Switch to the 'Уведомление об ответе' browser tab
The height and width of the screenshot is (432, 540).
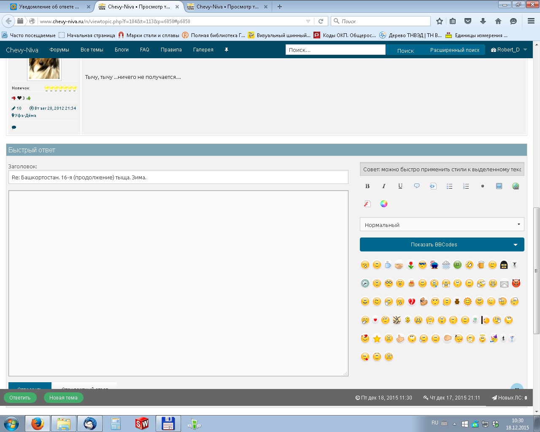tap(49, 7)
